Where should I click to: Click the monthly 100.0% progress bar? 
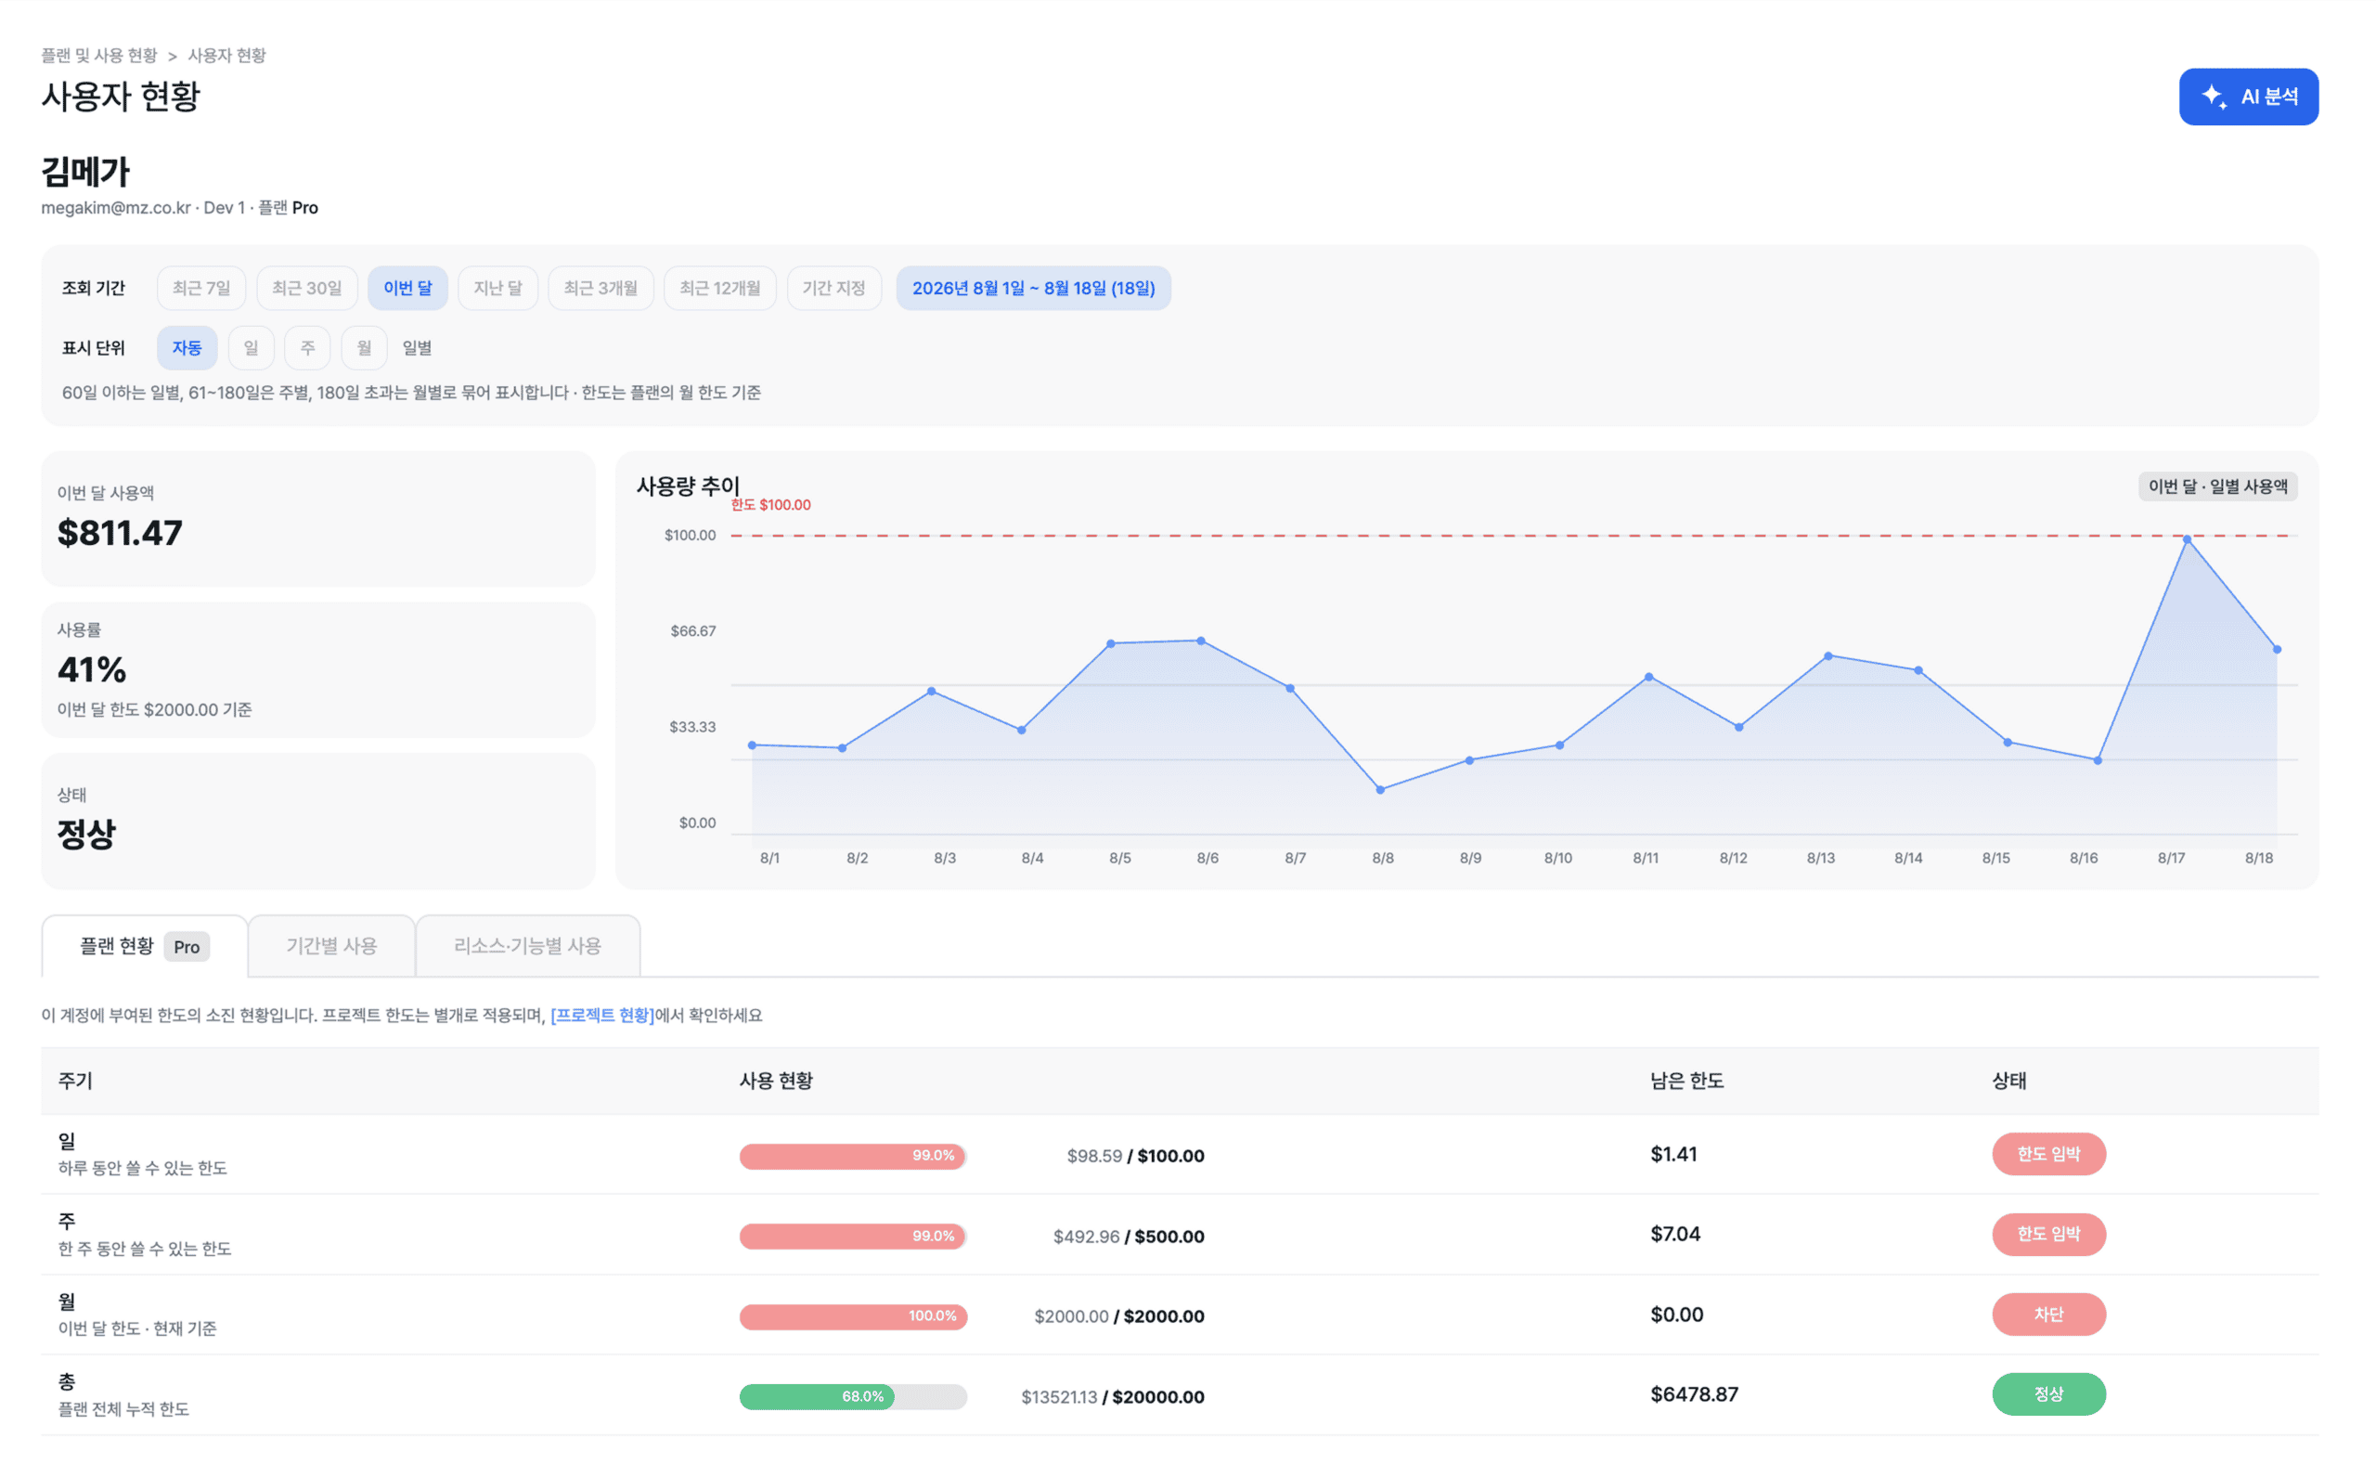coord(853,1315)
